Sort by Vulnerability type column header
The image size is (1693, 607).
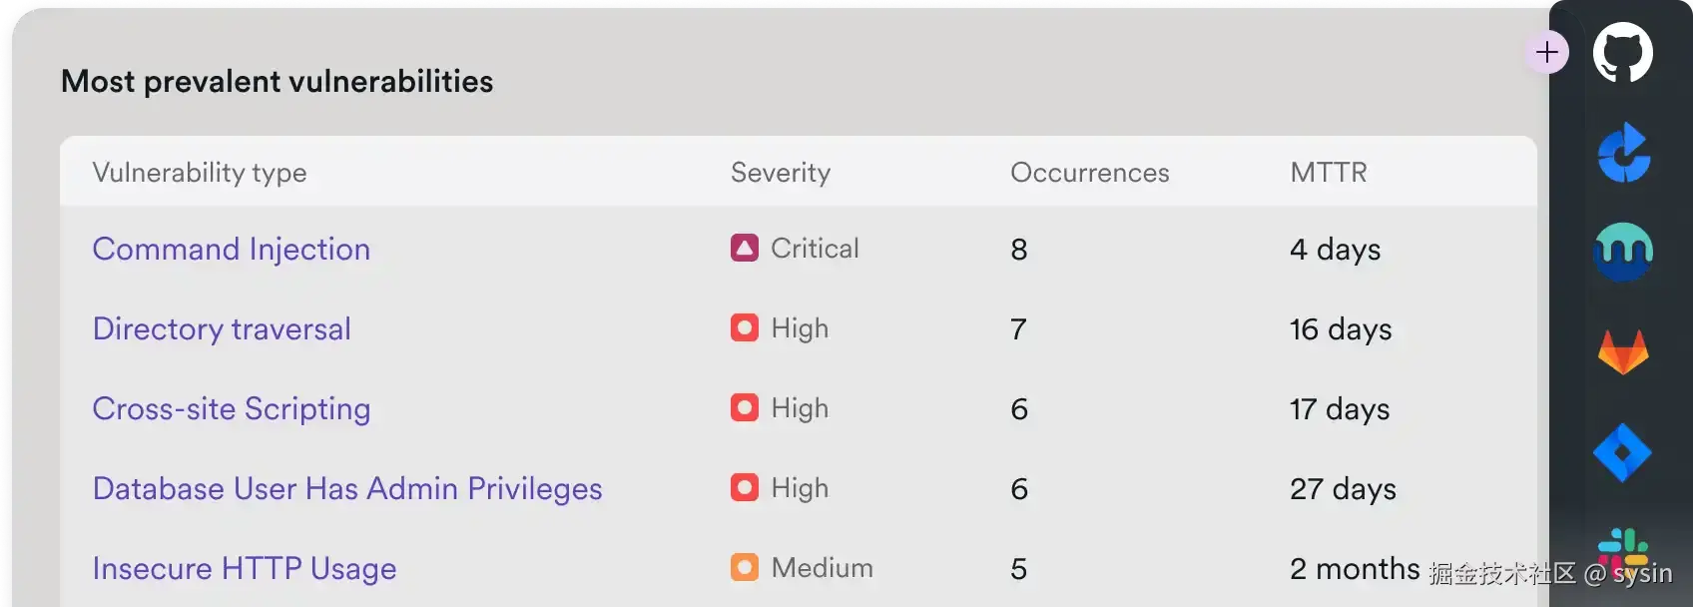pyautogui.click(x=200, y=172)
